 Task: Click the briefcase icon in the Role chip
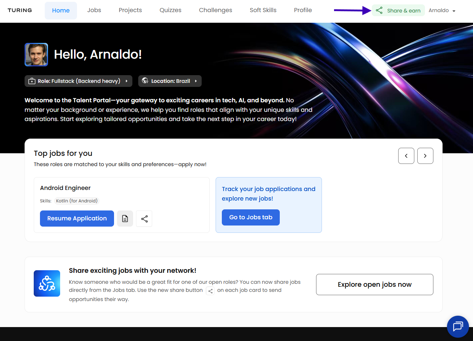click(32, 81)
